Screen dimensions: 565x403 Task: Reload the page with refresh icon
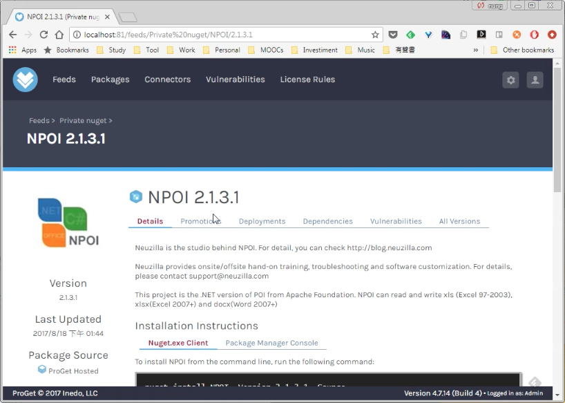[x=44, y=35]
